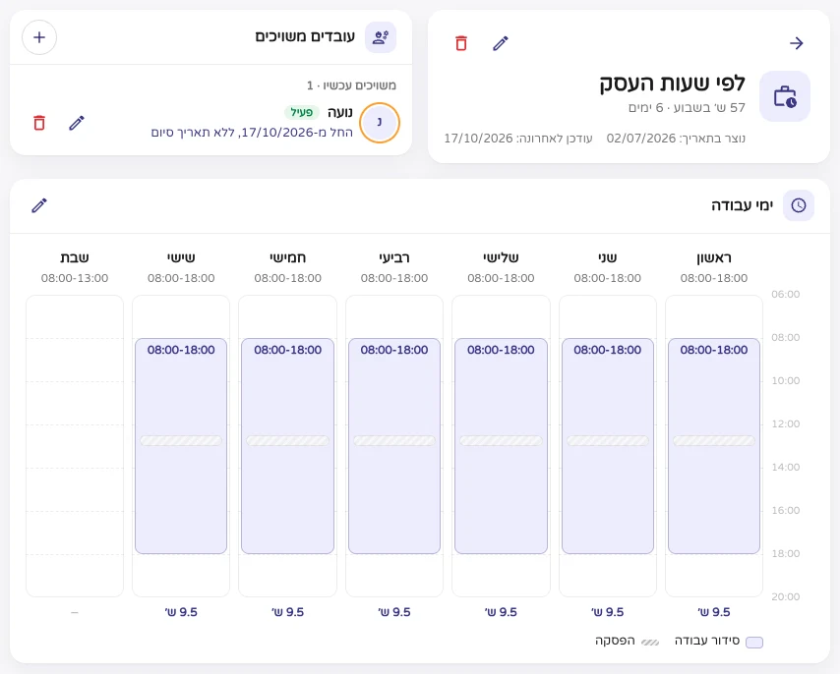840x674 pixels.
Task: Edit employee נועה assignment pencil icon
Action: click(x=77, y=123)
